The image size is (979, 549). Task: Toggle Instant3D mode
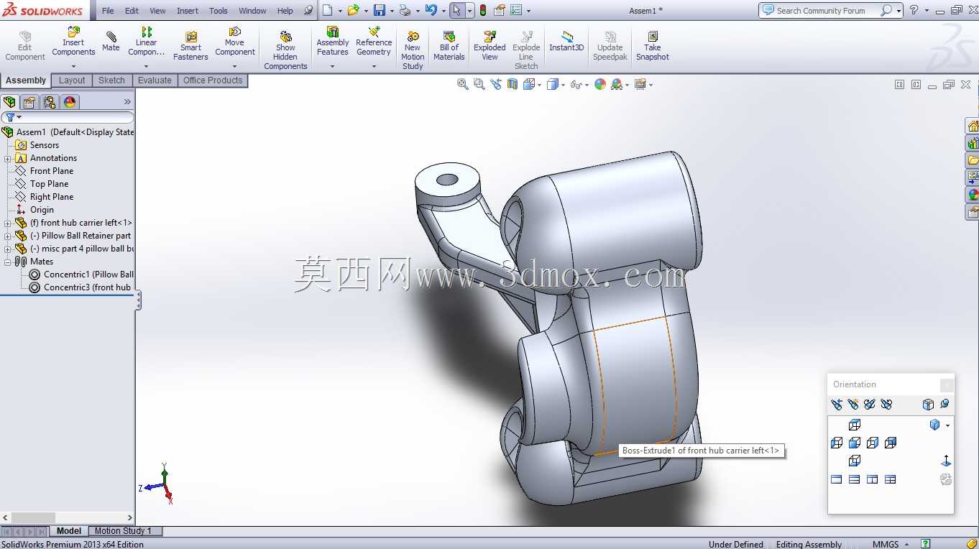(566, 42)
